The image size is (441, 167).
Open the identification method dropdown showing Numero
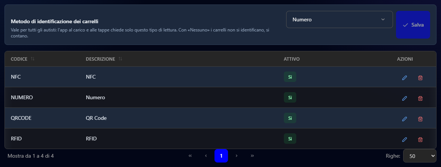[339, 19]
